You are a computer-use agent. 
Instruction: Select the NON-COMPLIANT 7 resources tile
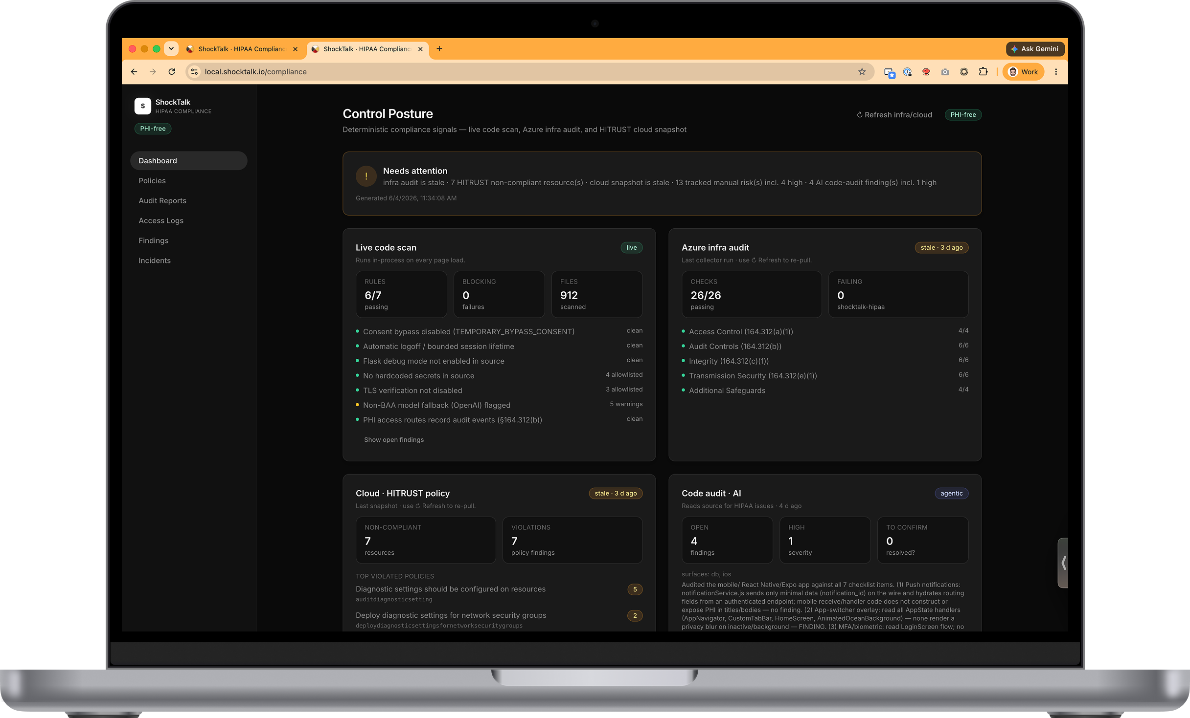coord(426,540)
